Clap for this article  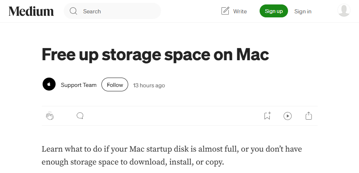(x=50, y=116)
